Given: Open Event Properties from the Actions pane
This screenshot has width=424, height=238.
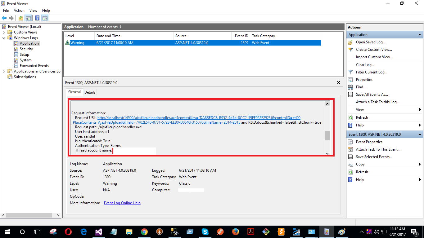Looking at the screenshot, I should click(369, 142).
